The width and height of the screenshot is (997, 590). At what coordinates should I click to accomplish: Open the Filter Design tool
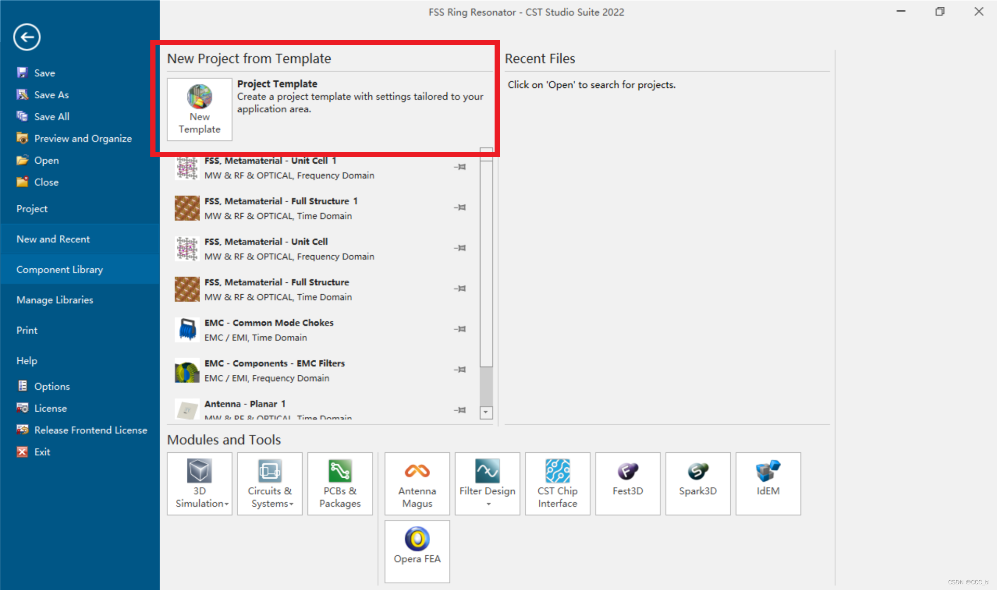[x=487, y=483]
